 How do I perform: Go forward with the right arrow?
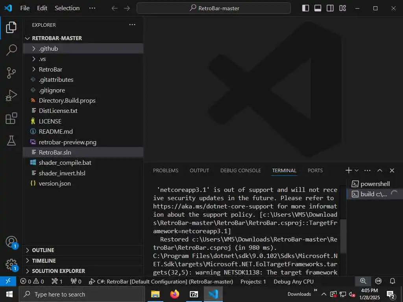click(127, 8)
